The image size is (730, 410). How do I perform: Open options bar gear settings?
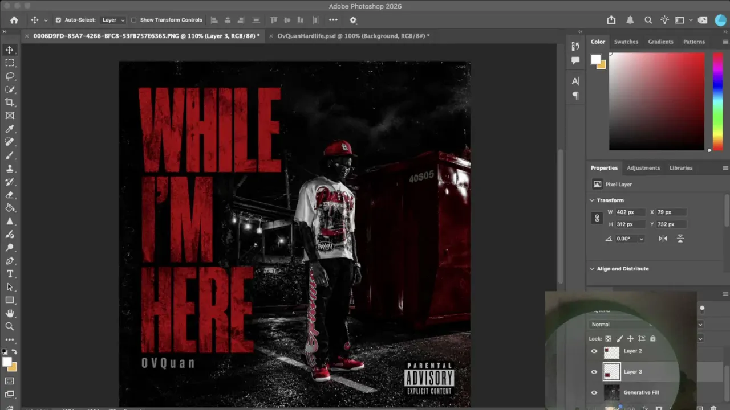coord(353,20)
